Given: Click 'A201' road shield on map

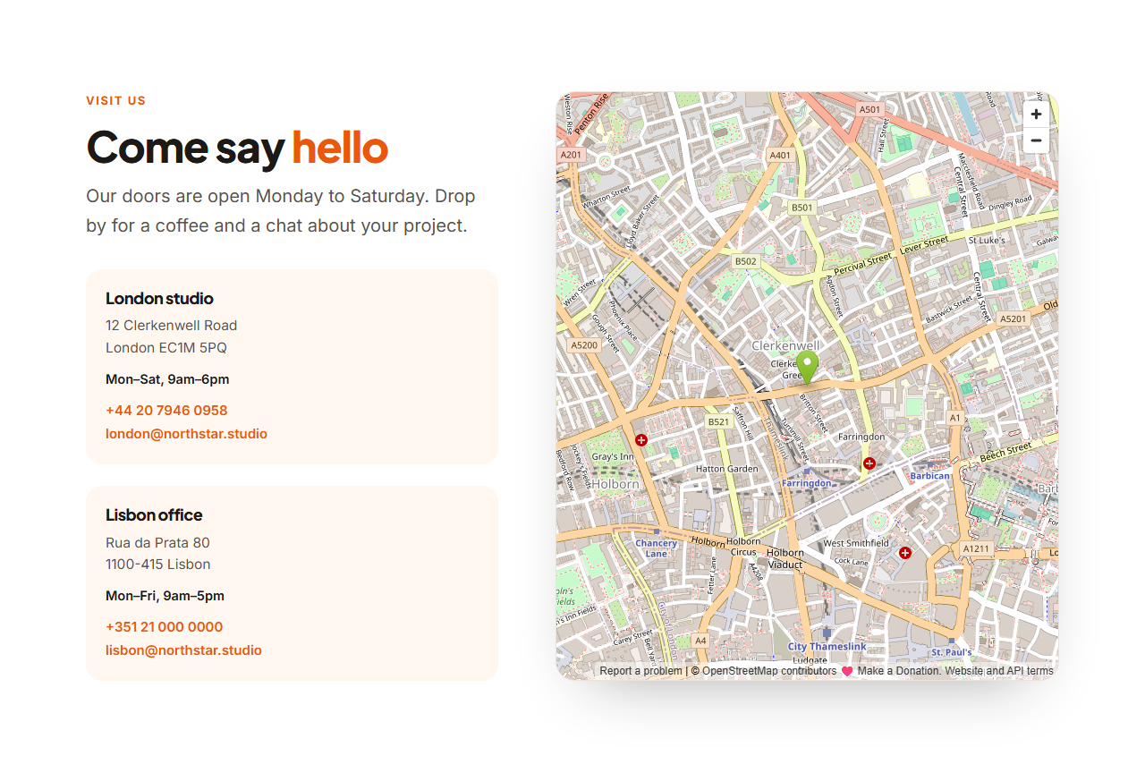Looking at the screenshot, I should 571,155.
